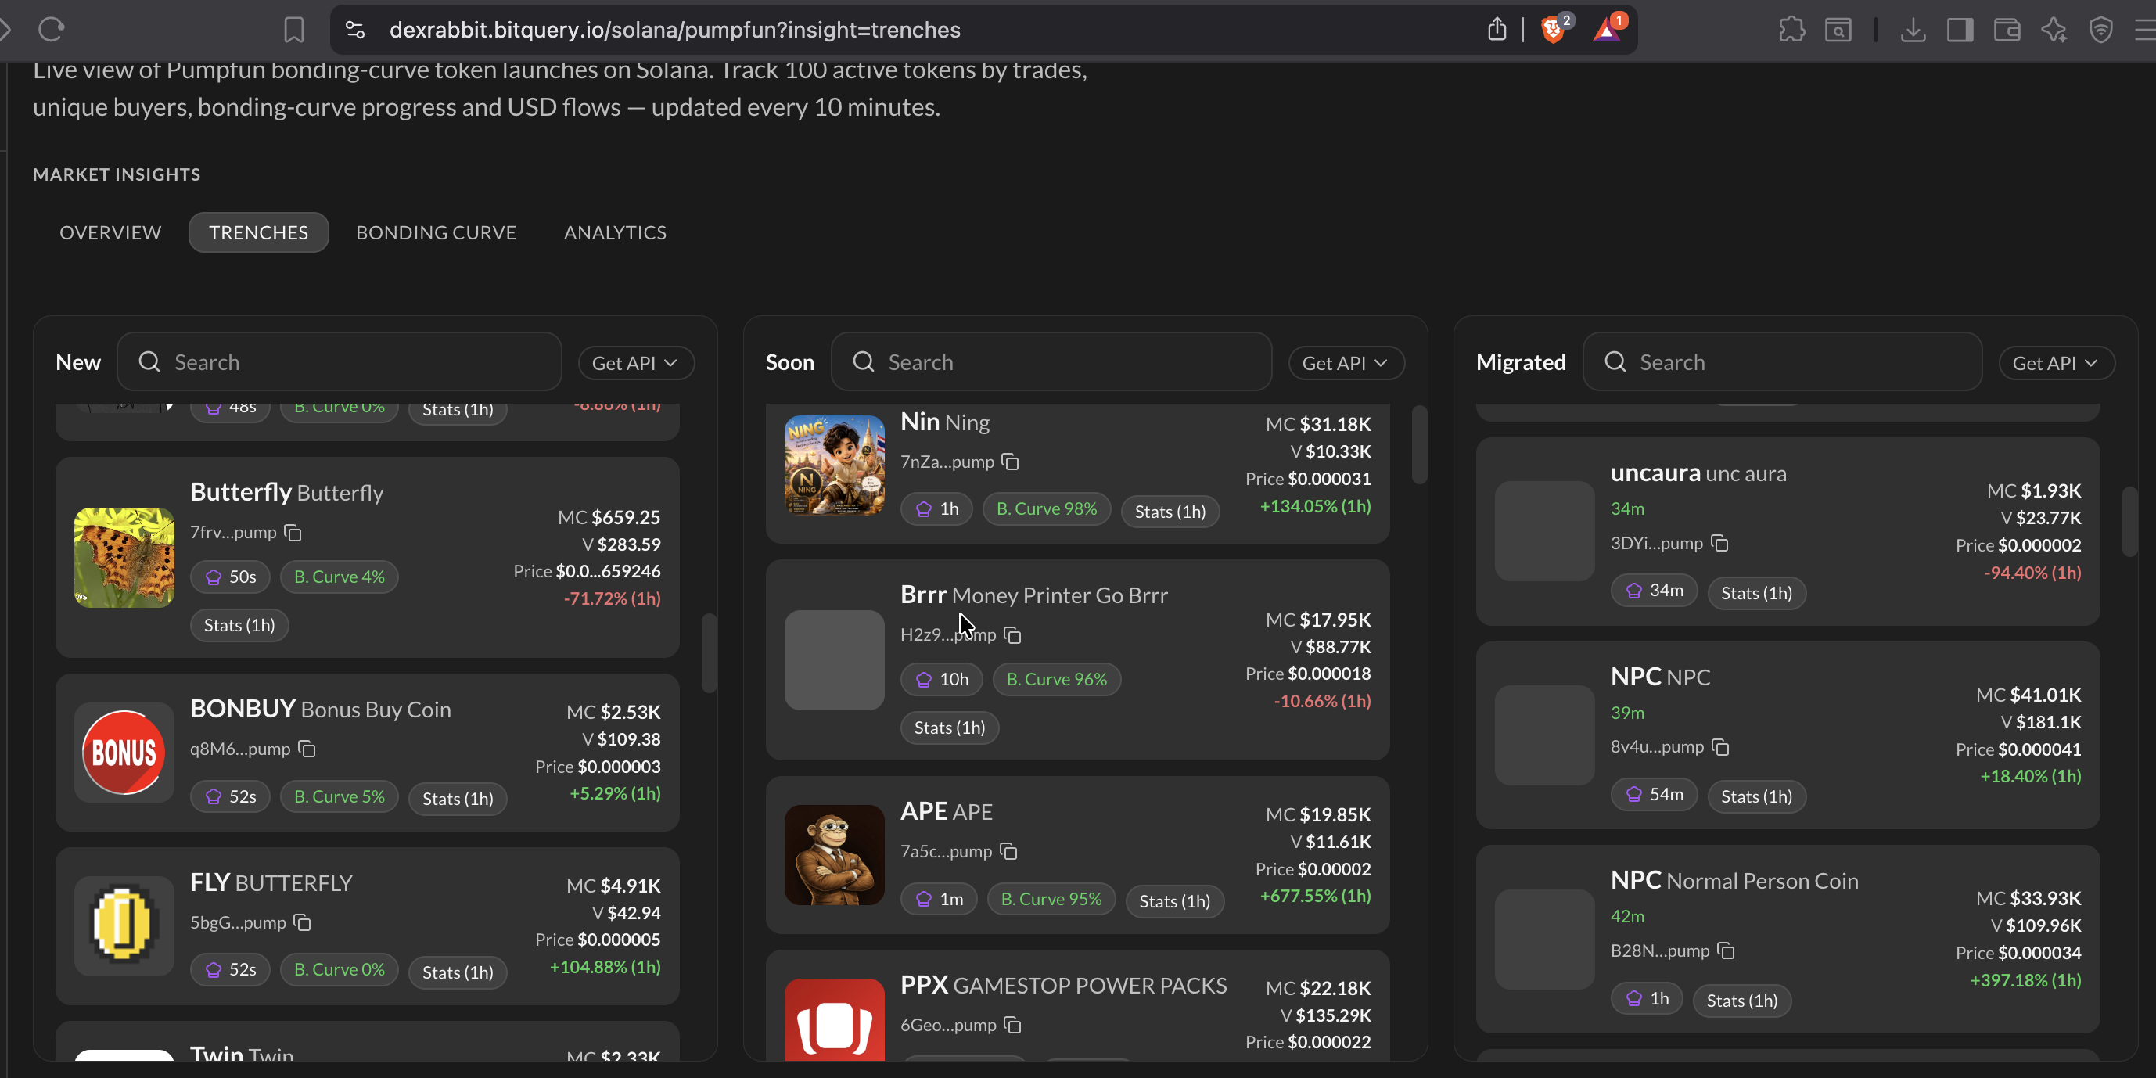Expand Get API dropdown in Soon column
2156x1078 pixels.
pos(1345,363)
